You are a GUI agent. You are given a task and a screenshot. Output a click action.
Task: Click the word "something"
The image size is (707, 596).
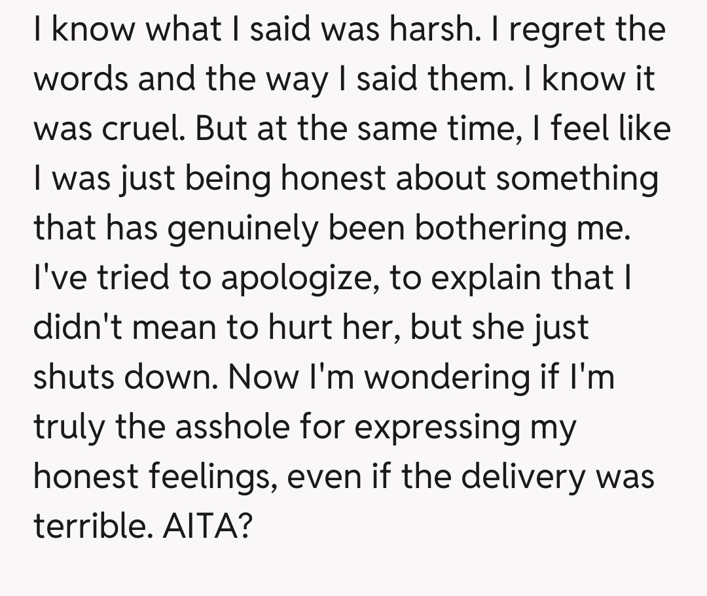(x=576, y=179)
